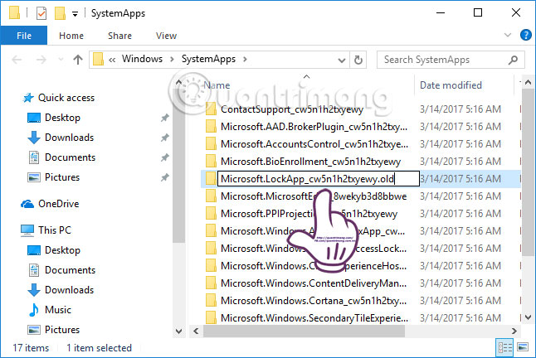Sort by the Date modified column header
This screenshot has height=358, width=536.
(451, 85)
